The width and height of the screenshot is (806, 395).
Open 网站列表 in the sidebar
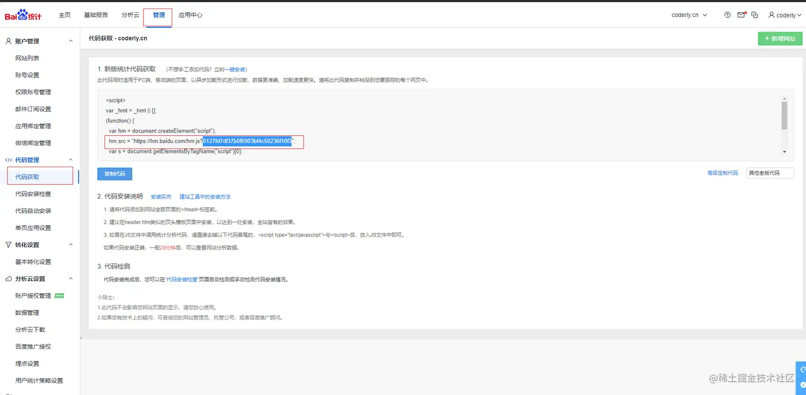tap(27, 58)
